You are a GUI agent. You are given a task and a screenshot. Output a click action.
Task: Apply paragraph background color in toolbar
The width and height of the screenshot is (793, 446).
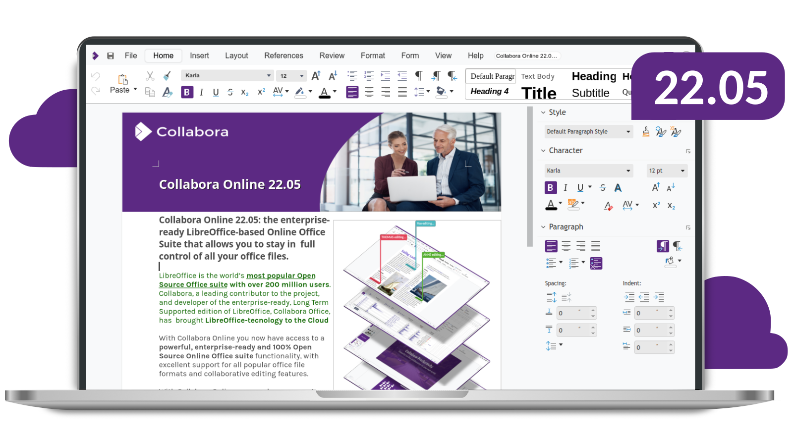point(441,92)
